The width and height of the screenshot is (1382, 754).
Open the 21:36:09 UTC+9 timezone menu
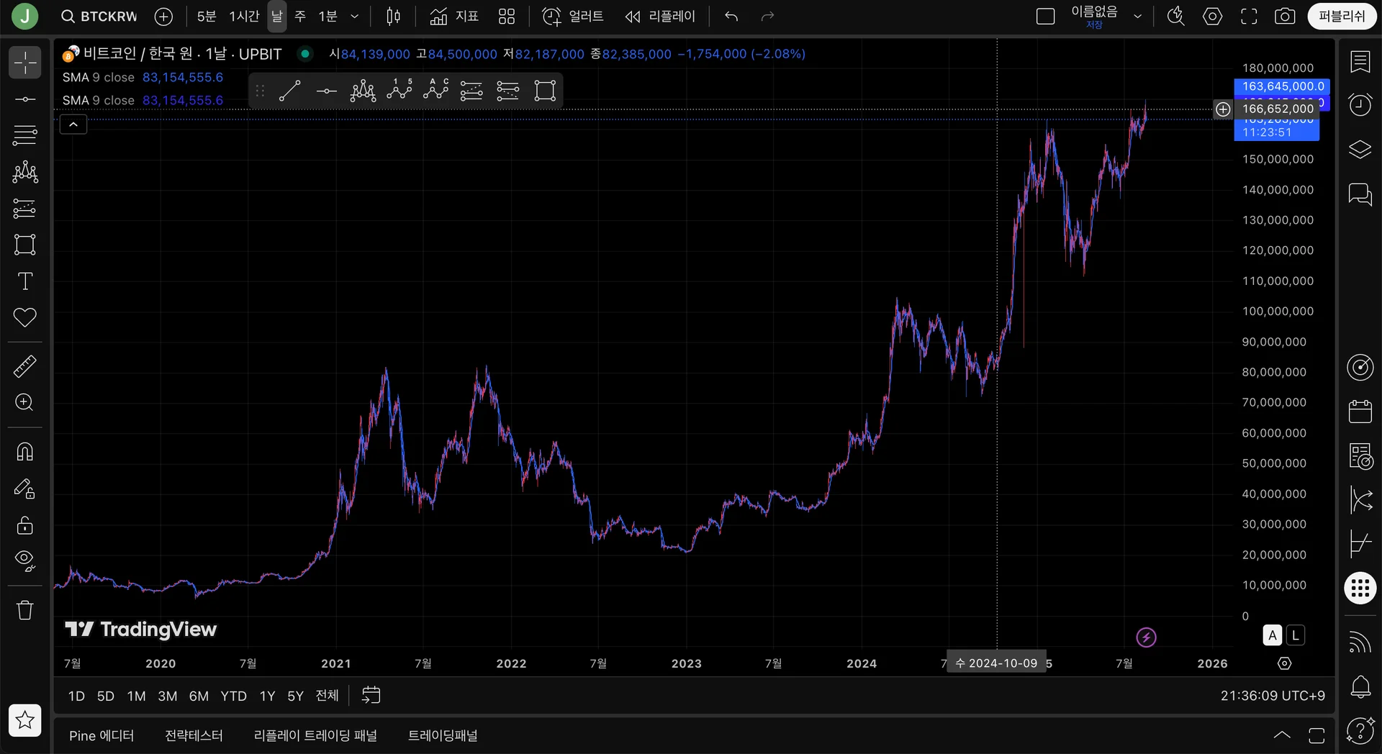[1273, 696]
